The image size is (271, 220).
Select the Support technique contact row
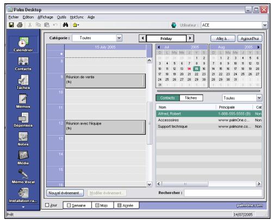[x=209, y=127]
